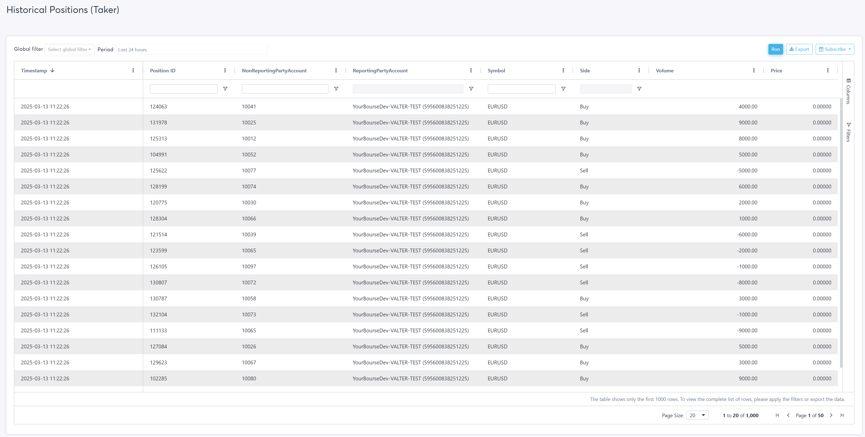Open the Position ID column menu icon
The width and height of the screenshot is (865, 437).
pyautogui.click(x=225, y=70)
